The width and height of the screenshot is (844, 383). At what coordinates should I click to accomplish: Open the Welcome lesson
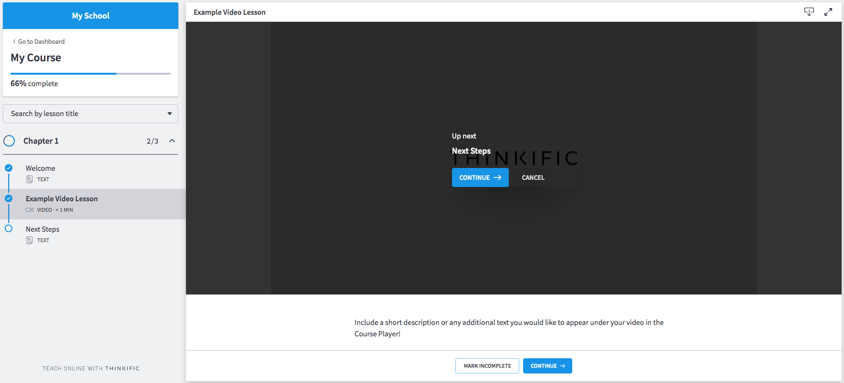[x=93, y=174]
